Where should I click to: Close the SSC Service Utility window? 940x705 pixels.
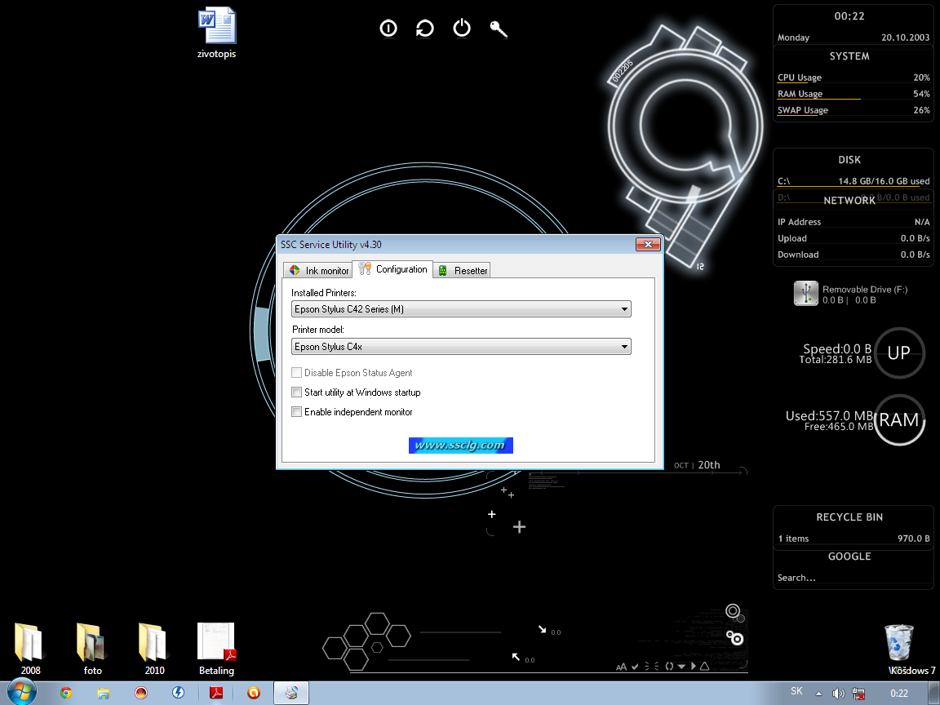[648, 244]
